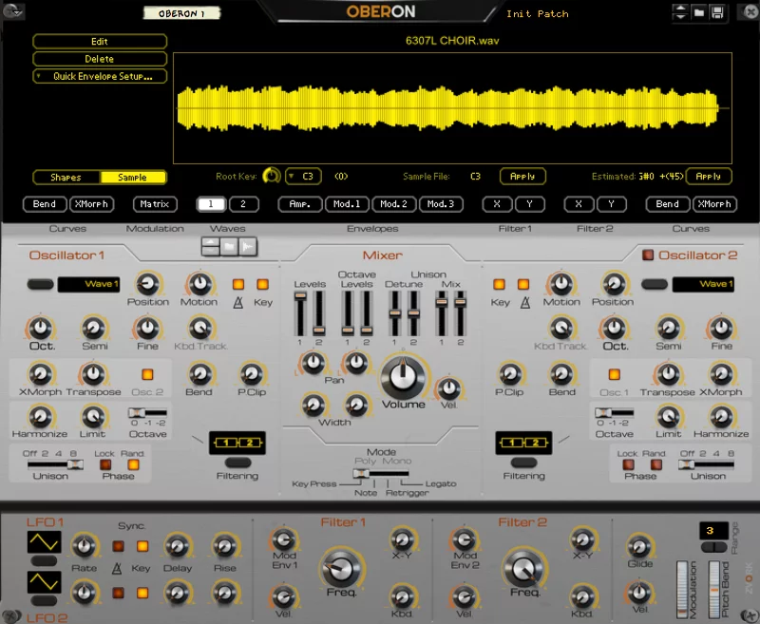The width and height of the screenshot is (760, 624).
Task: Open the Mod.3 envelope tab
Action: pos(441,204)
